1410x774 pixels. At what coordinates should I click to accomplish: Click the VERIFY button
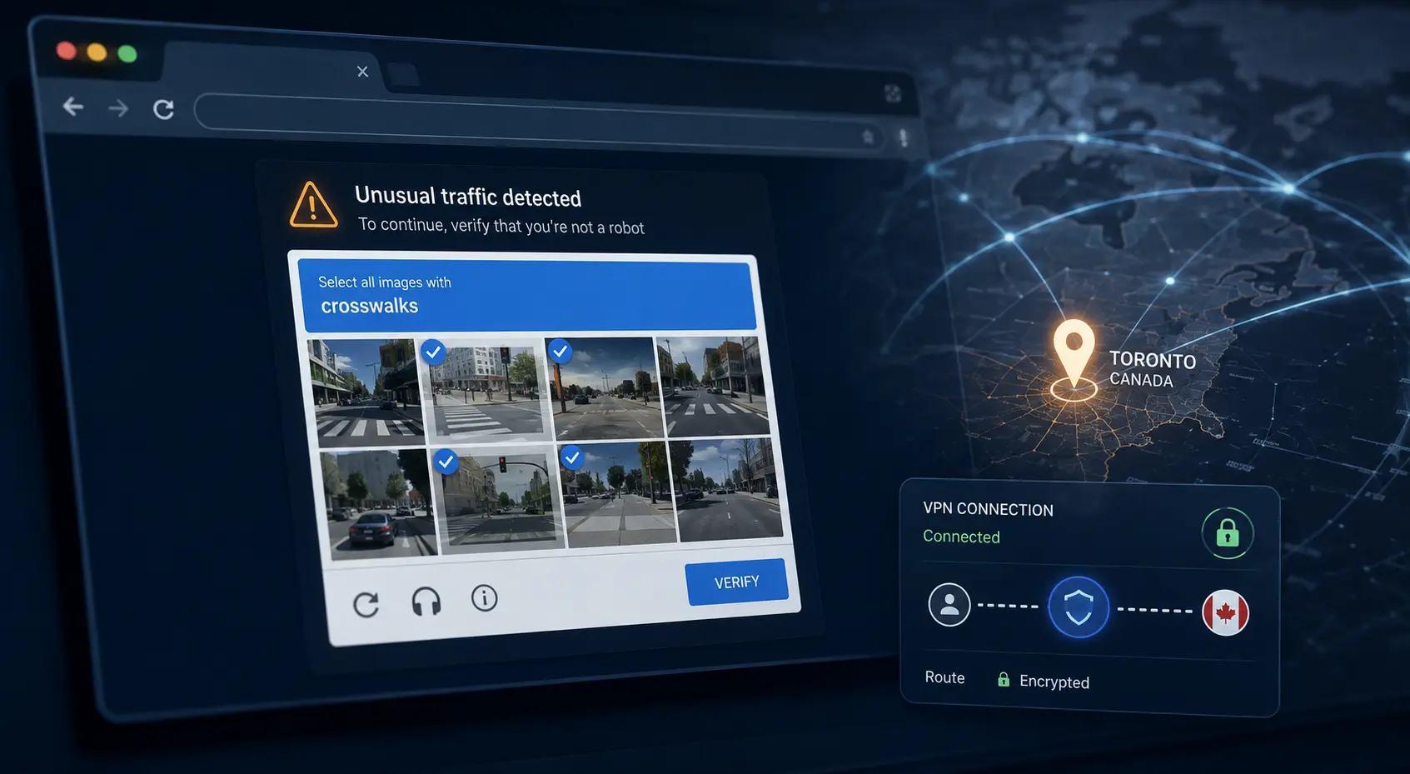[x=736, y=582]
